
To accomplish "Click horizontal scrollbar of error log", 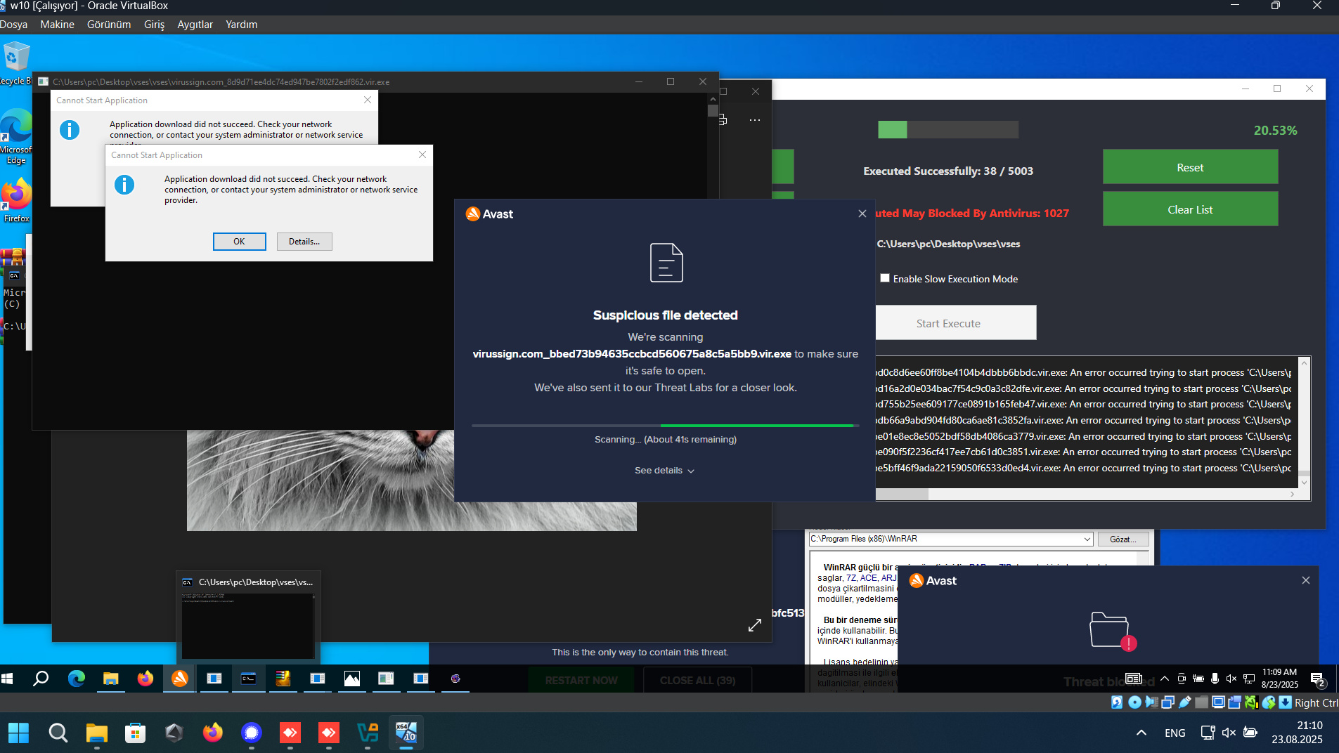I will pyautogui.click(x=1086, y=495).
